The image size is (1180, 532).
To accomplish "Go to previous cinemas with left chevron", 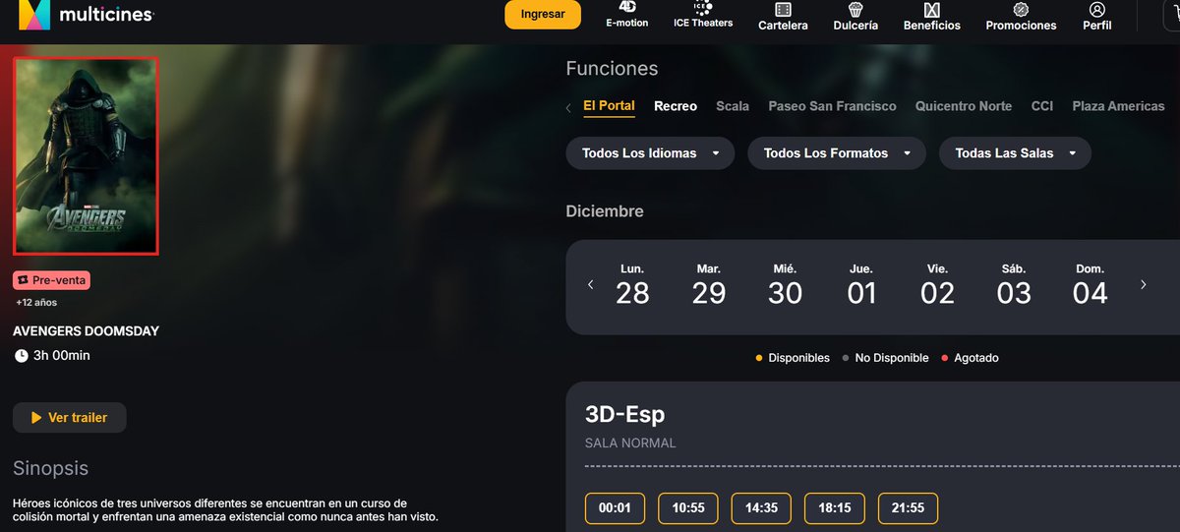I will pyautogui.click(x=568, y=107).
